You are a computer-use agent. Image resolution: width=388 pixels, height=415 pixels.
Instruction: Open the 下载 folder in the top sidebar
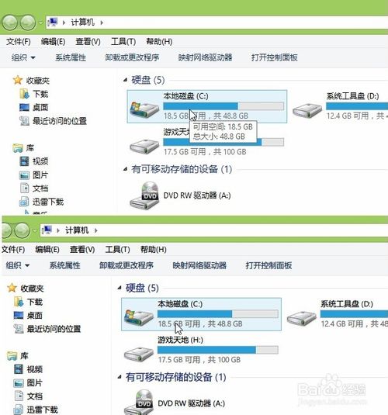(x=34, y=94)
